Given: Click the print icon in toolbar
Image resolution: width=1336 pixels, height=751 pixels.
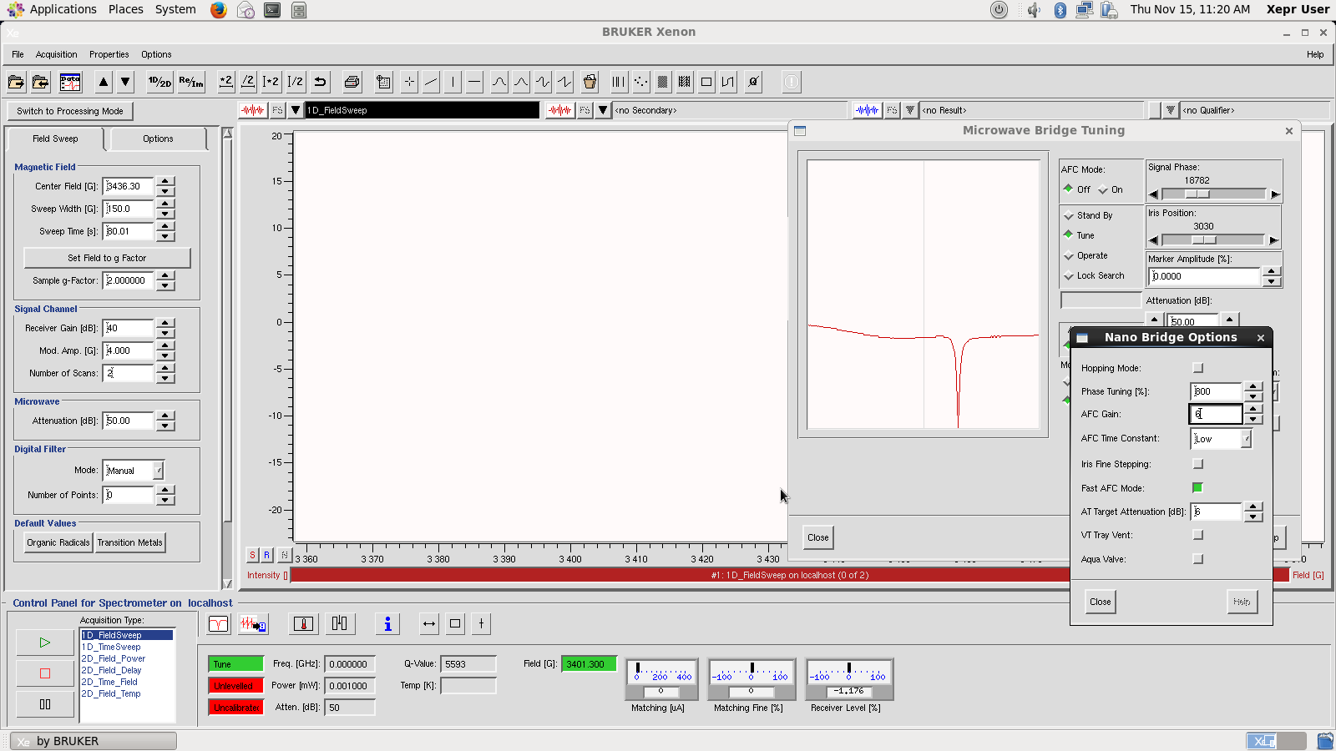Looking at the screenshot, I should [352, 82].
